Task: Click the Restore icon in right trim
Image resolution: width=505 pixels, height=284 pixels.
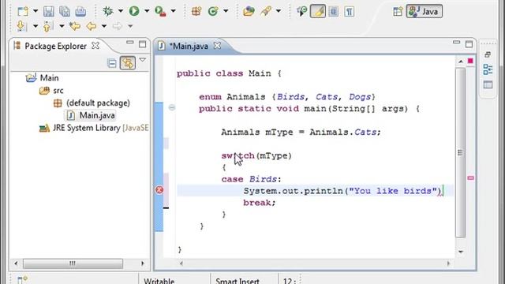Action: (488, 54)
